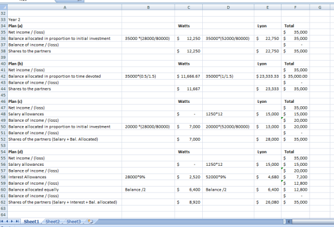Jump to the last sheet tab arrow
The image size is (334, 227).
tap(17, 222)
